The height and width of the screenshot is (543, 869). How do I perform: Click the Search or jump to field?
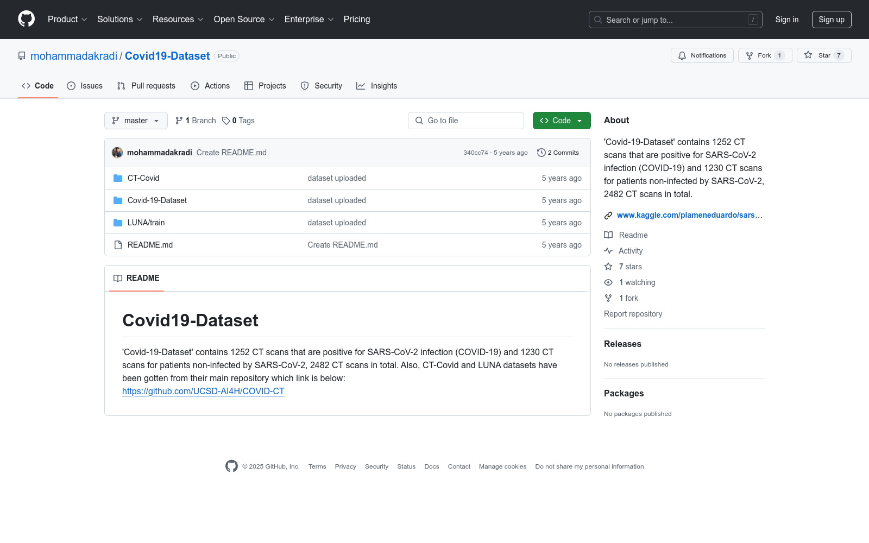676,20
